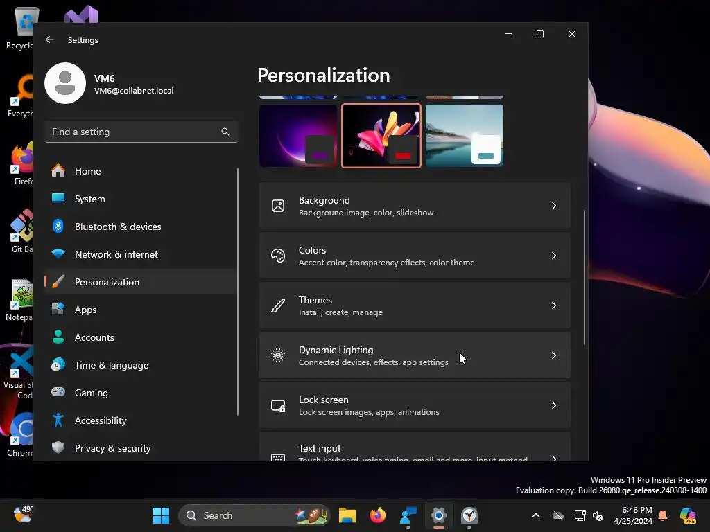
Task: Expand the Colors chevron
Action: point(554,256)
